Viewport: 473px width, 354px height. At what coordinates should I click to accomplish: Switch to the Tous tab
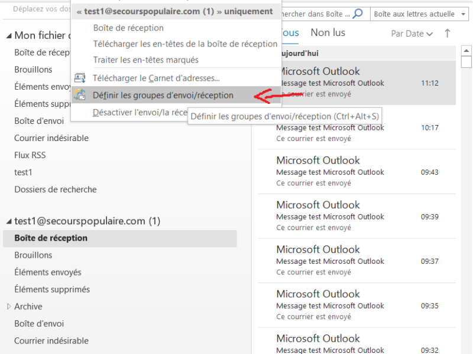click(290, 32)
